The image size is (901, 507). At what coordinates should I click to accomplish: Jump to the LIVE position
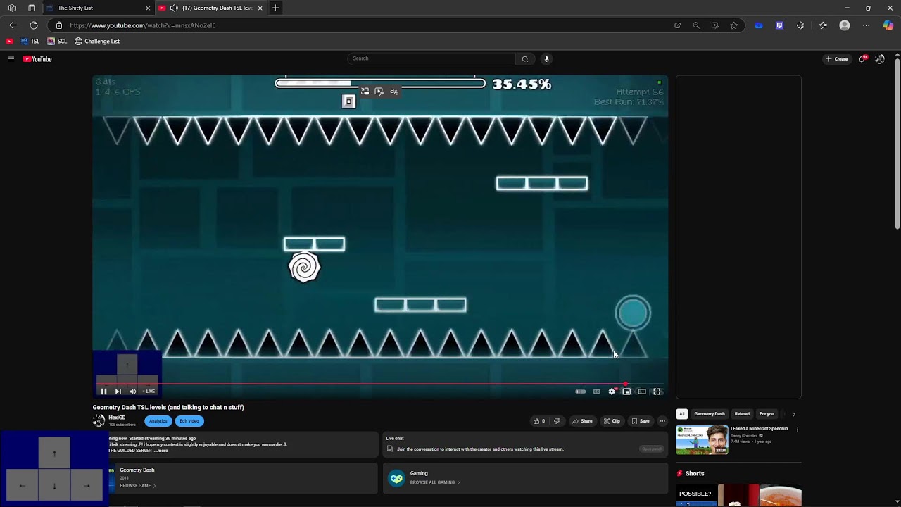pos(149,392)
